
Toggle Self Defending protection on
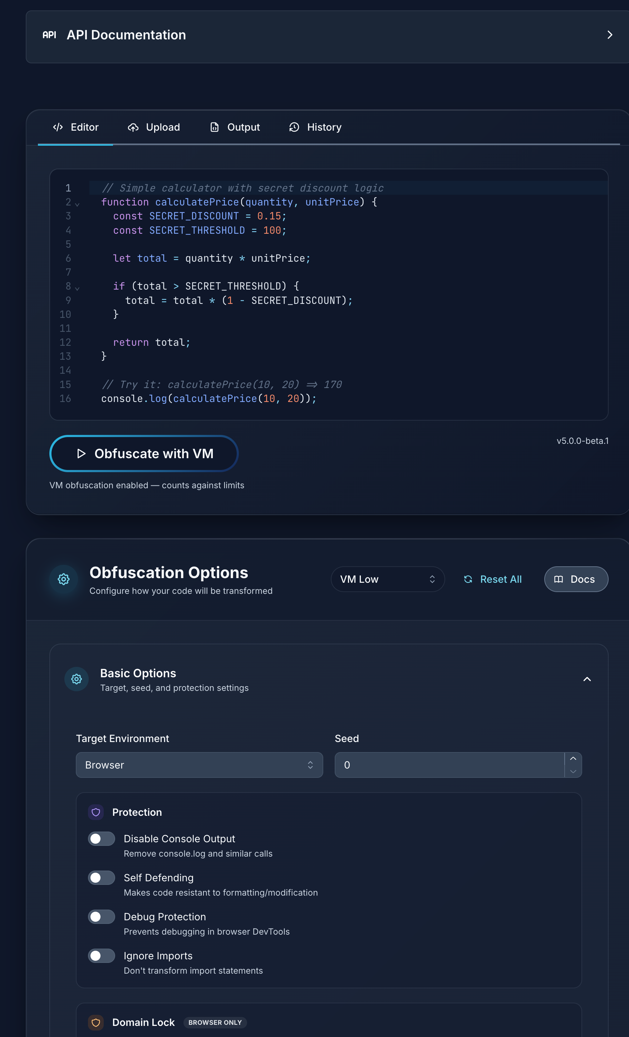101,877
